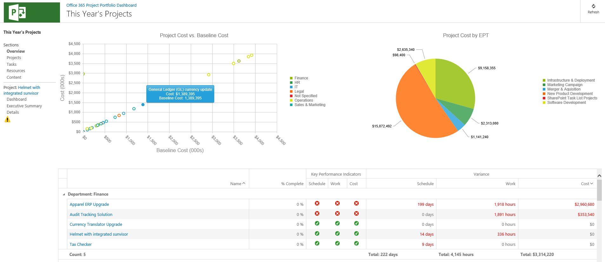Open the Projects section
Image resolution: width=605 pixels, height=262 pixels.
pyautogui.click(x=14, y=57)
